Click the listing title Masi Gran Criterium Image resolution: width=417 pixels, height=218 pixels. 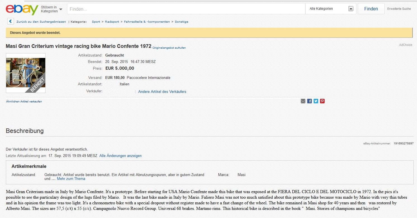(x=78, y=46)
